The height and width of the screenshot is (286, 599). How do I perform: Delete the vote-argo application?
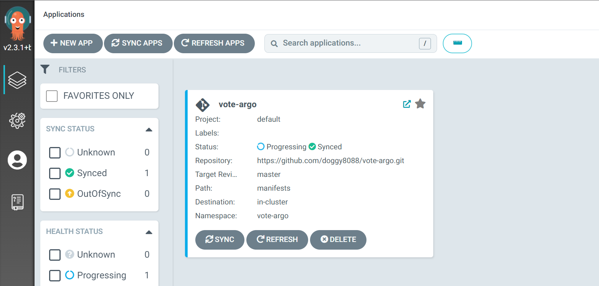click(338, 240)
